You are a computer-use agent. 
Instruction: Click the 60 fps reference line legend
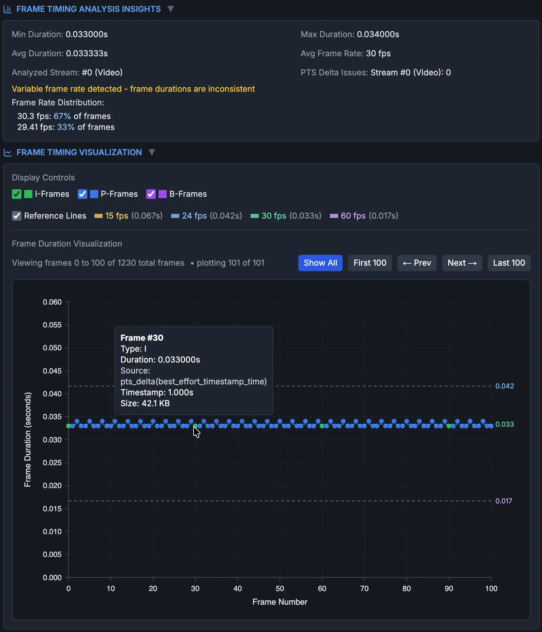pos(364,216)
